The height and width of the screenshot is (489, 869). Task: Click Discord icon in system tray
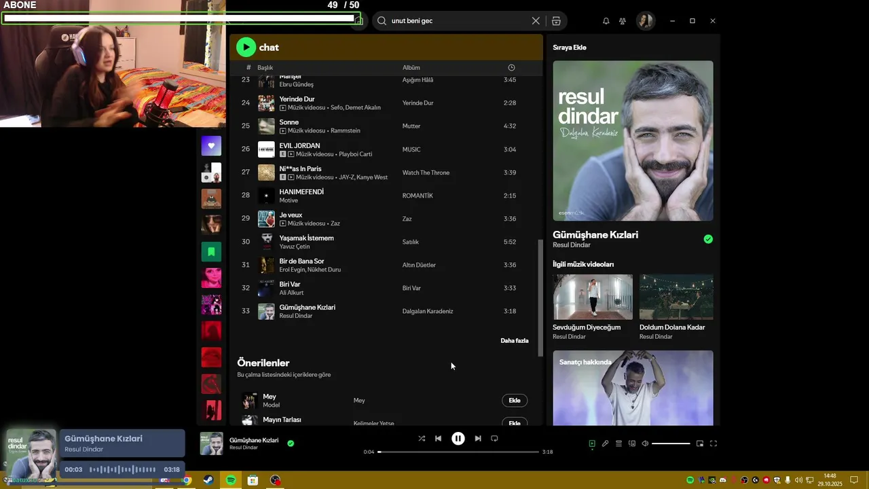(723, 480)
